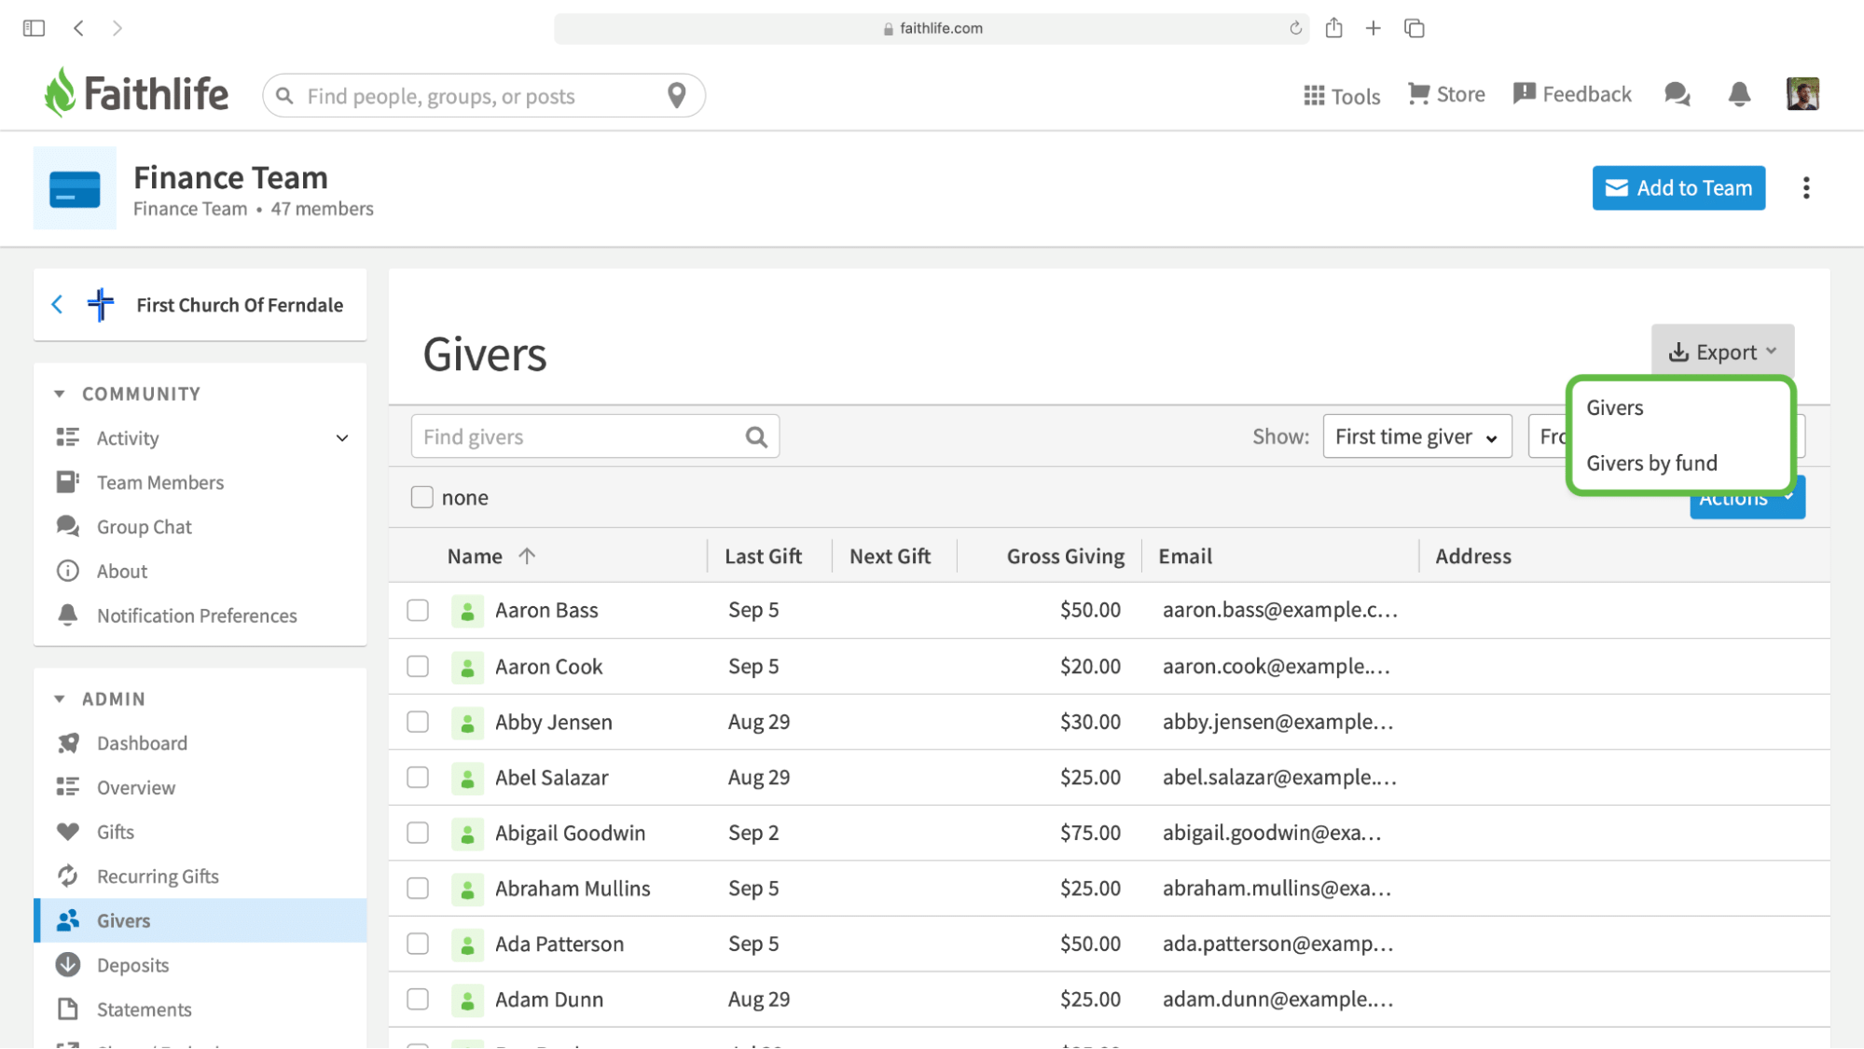Viewport: 1864px width, 1049px height.
Task: Open Group Chat in the sidebar
Action: 145,527
